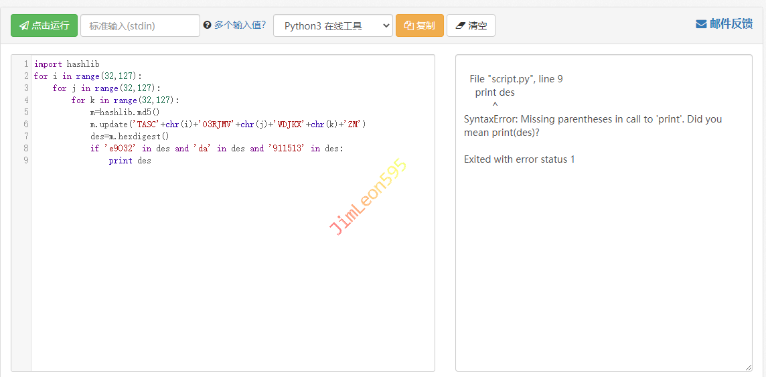Click the envelope icon beside 邮件反馈
This screenshot has width=766, height=377.
[701, 24]
